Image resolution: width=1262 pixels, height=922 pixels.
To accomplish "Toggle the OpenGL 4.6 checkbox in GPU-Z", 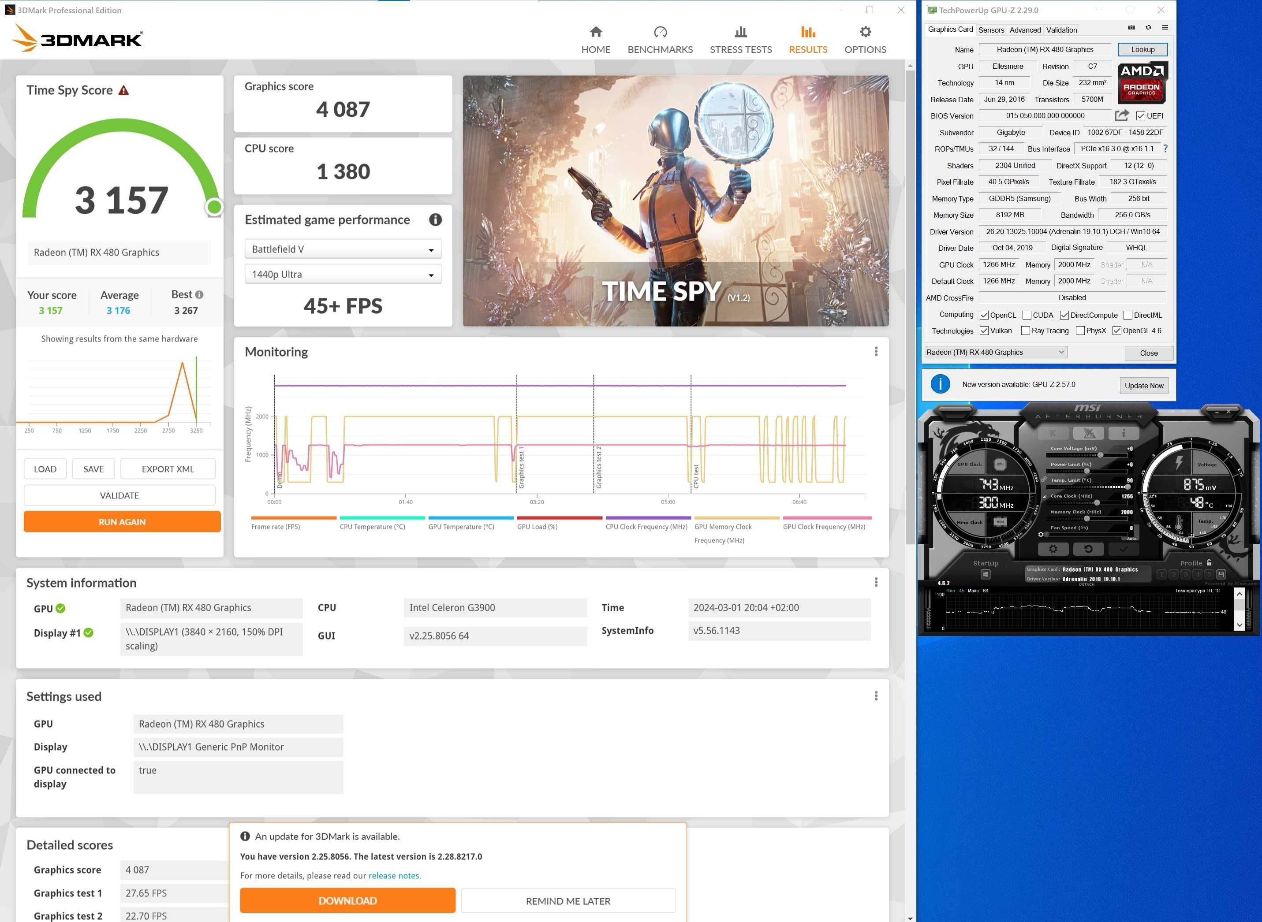I will (1117, 331).
